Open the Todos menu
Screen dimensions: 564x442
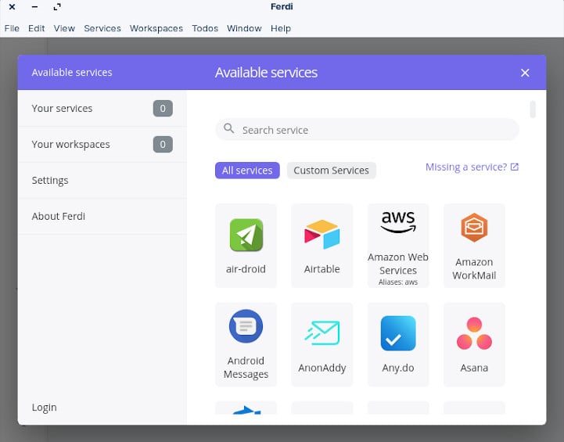[x=205, y=28]
